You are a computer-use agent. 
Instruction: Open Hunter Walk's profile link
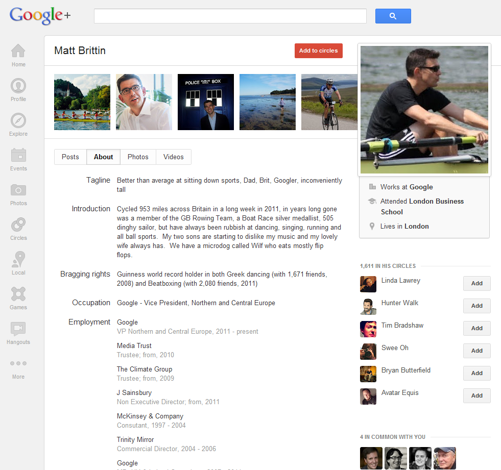tap(400, 303)
